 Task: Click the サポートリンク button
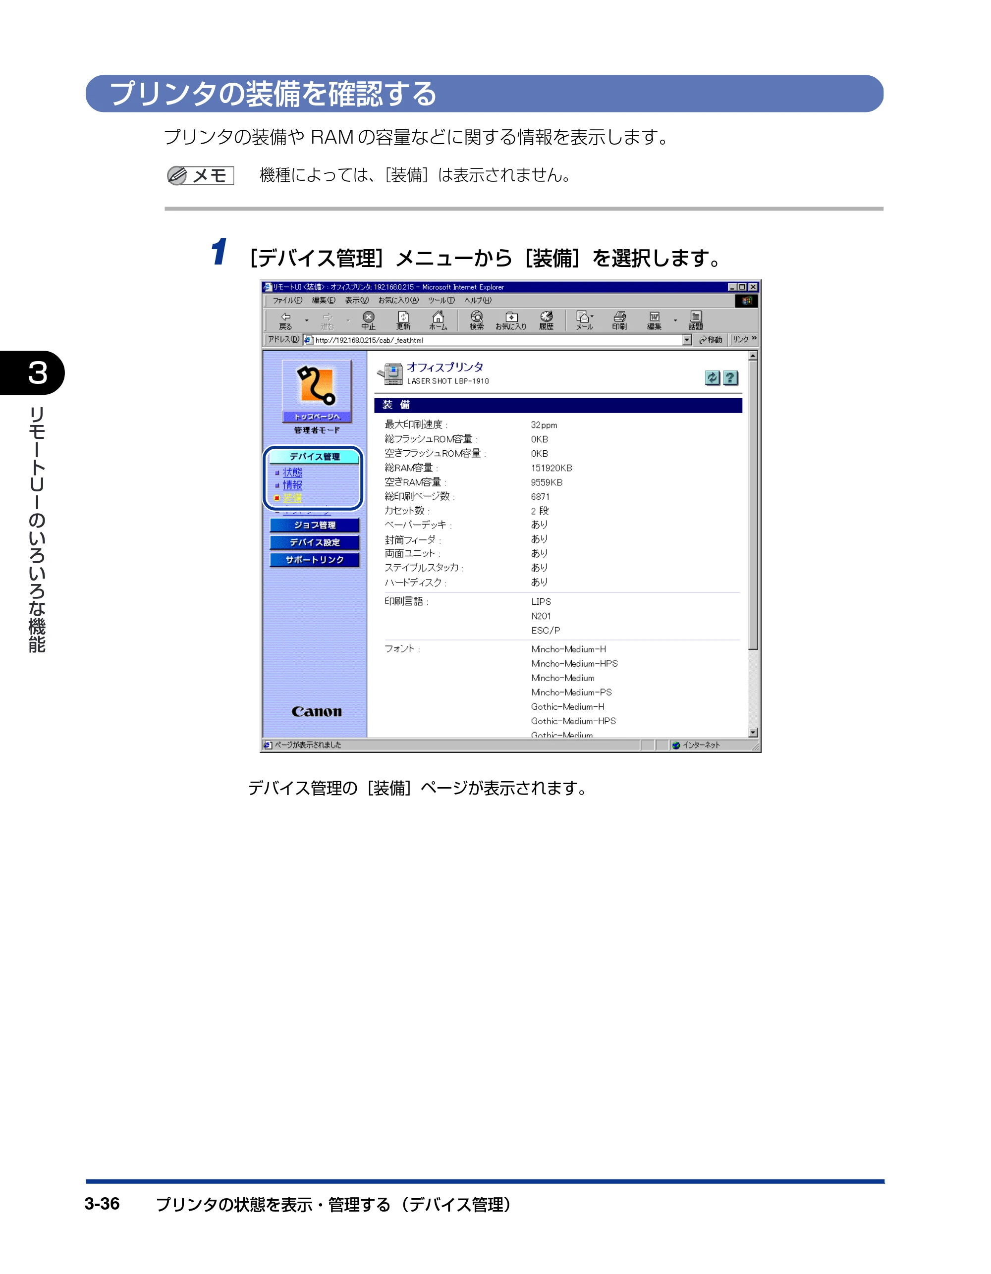[315, 560]
